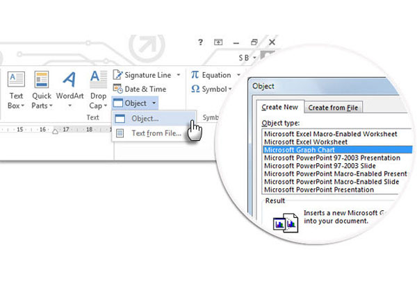Click the Signature Line icon
This screenshot has width=417, height=288.
pos(117,75)
